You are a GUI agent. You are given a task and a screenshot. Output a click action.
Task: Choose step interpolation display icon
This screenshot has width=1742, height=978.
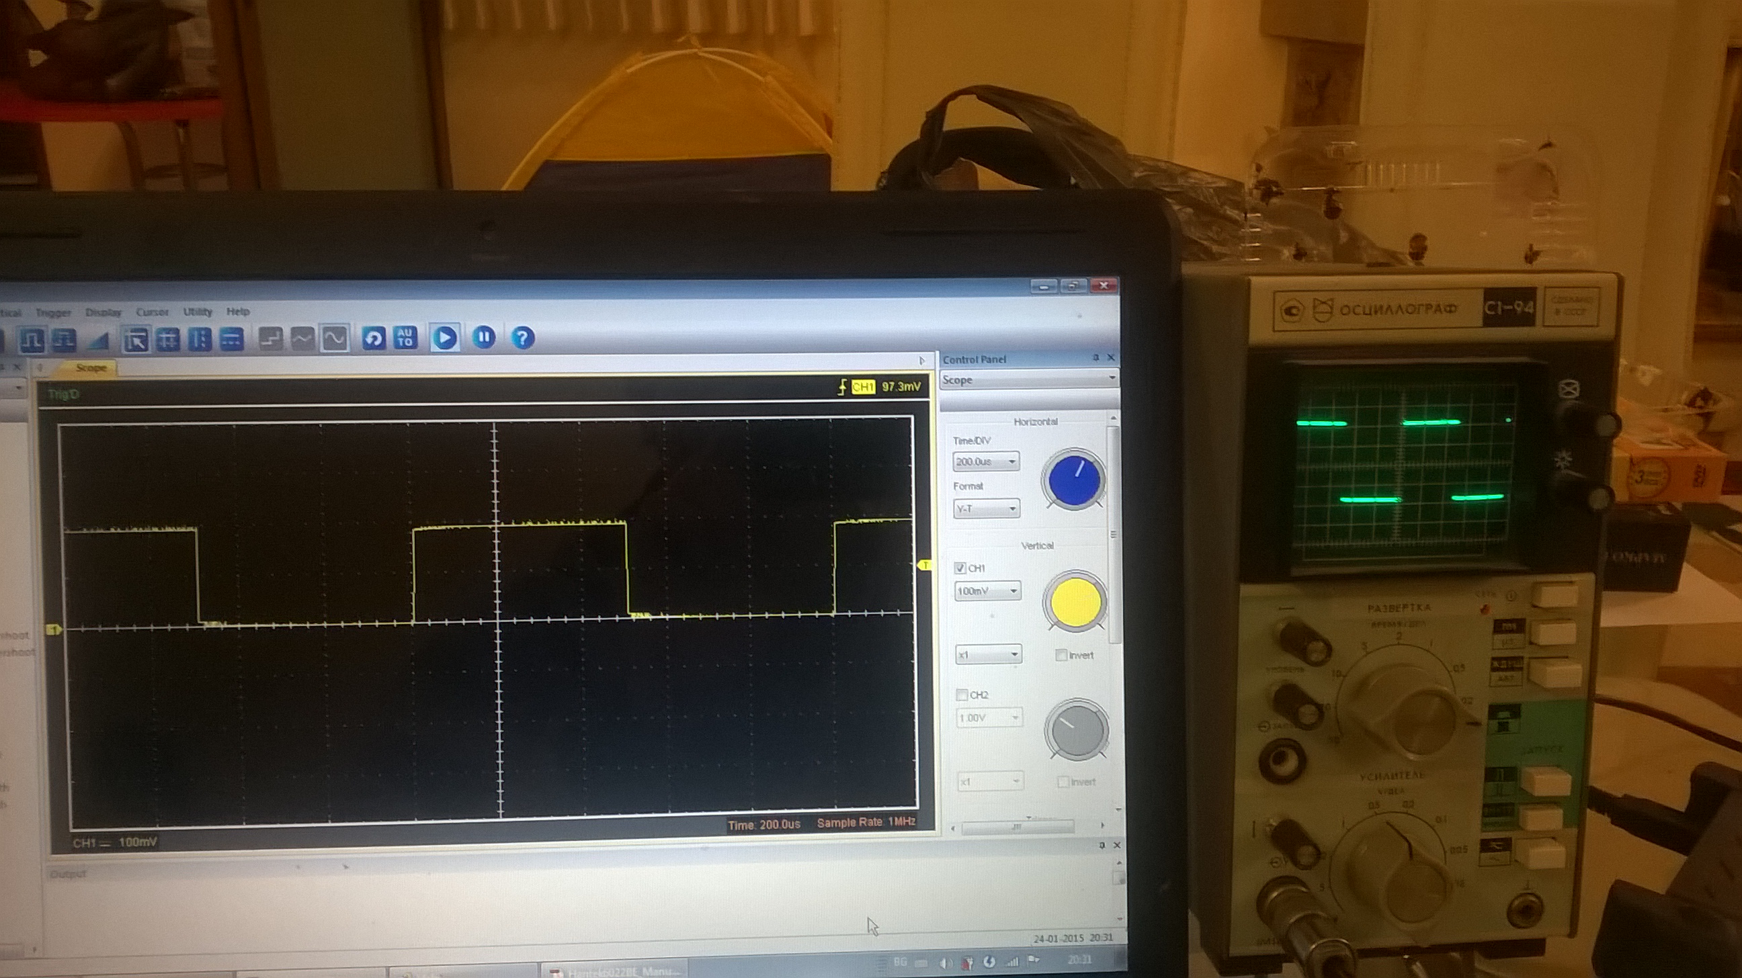click(x=271, y=339)
